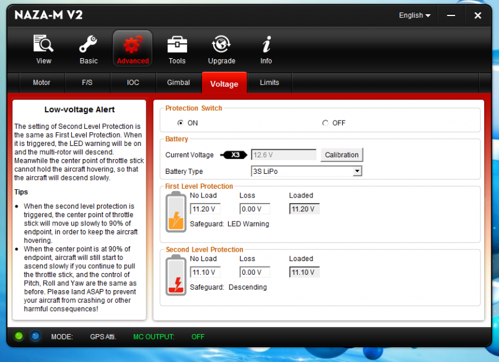This screenshot has width=499, height=362.
Task: Click the Low-voltage Alert heading
Action: (80, 109)
